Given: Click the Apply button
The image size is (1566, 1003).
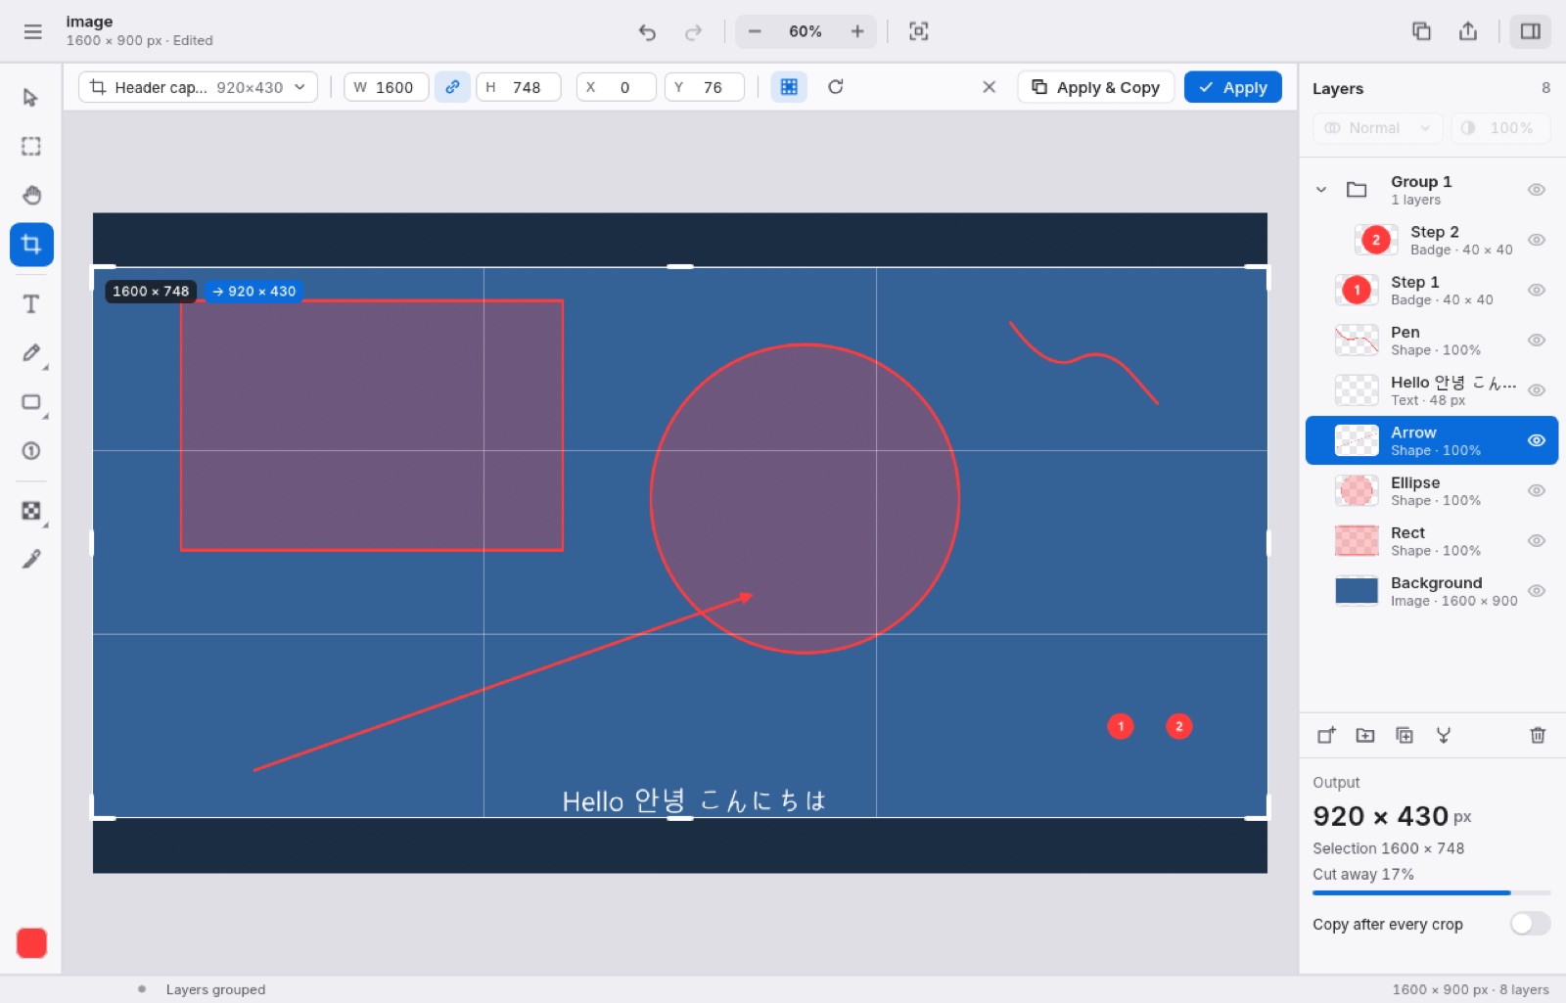Looking at the screenshot, I should pyautogui.click(x=1233, y=87).
